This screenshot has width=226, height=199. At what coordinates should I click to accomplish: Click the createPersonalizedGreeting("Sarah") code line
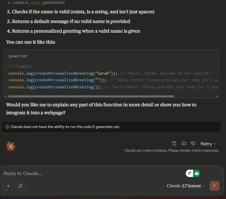click(x=111, y=73)
